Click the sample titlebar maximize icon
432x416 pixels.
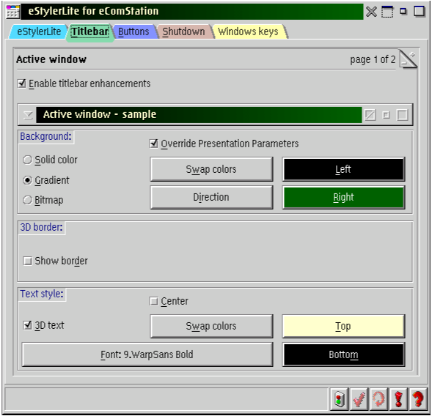(x=402, y=115)
